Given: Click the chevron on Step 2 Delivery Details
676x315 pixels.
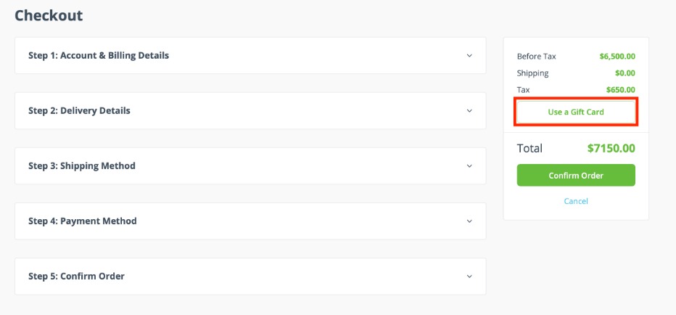Looking at the screenshot, I should click(x=469, y=111).
